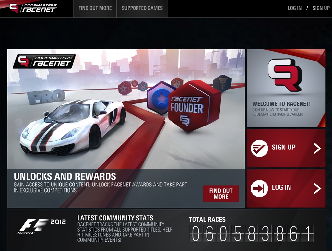Viewport: 332px width, 251px height.
Task: Click the chevron arrow on Sign Up panel
Action: tap(317, 148)
